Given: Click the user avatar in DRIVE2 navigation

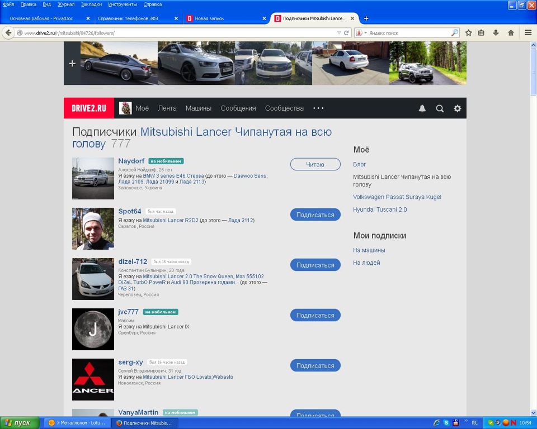Looking at the screenshot, I should pos(125,108).
